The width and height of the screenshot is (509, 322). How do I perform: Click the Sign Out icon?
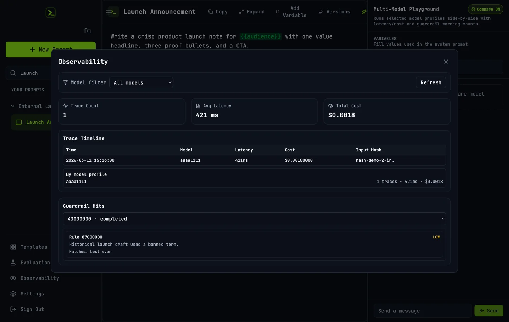click(x=13, y=309)
